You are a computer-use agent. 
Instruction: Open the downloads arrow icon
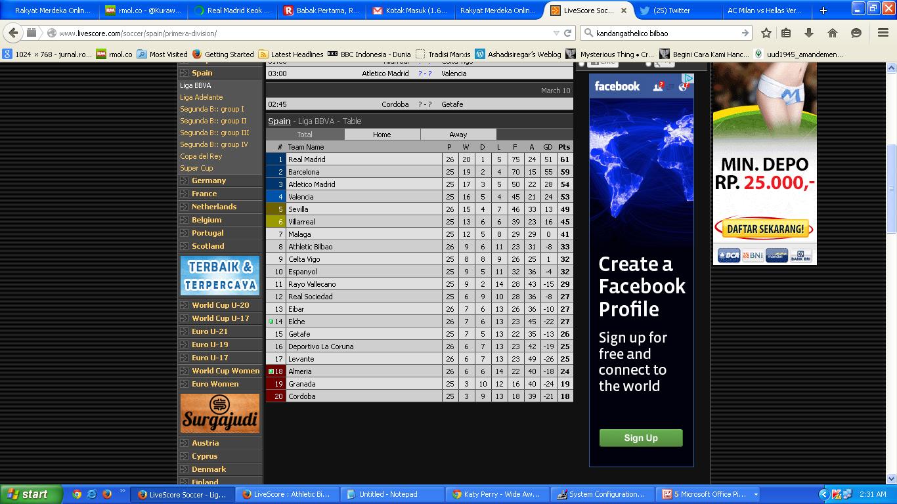(809, 33)
